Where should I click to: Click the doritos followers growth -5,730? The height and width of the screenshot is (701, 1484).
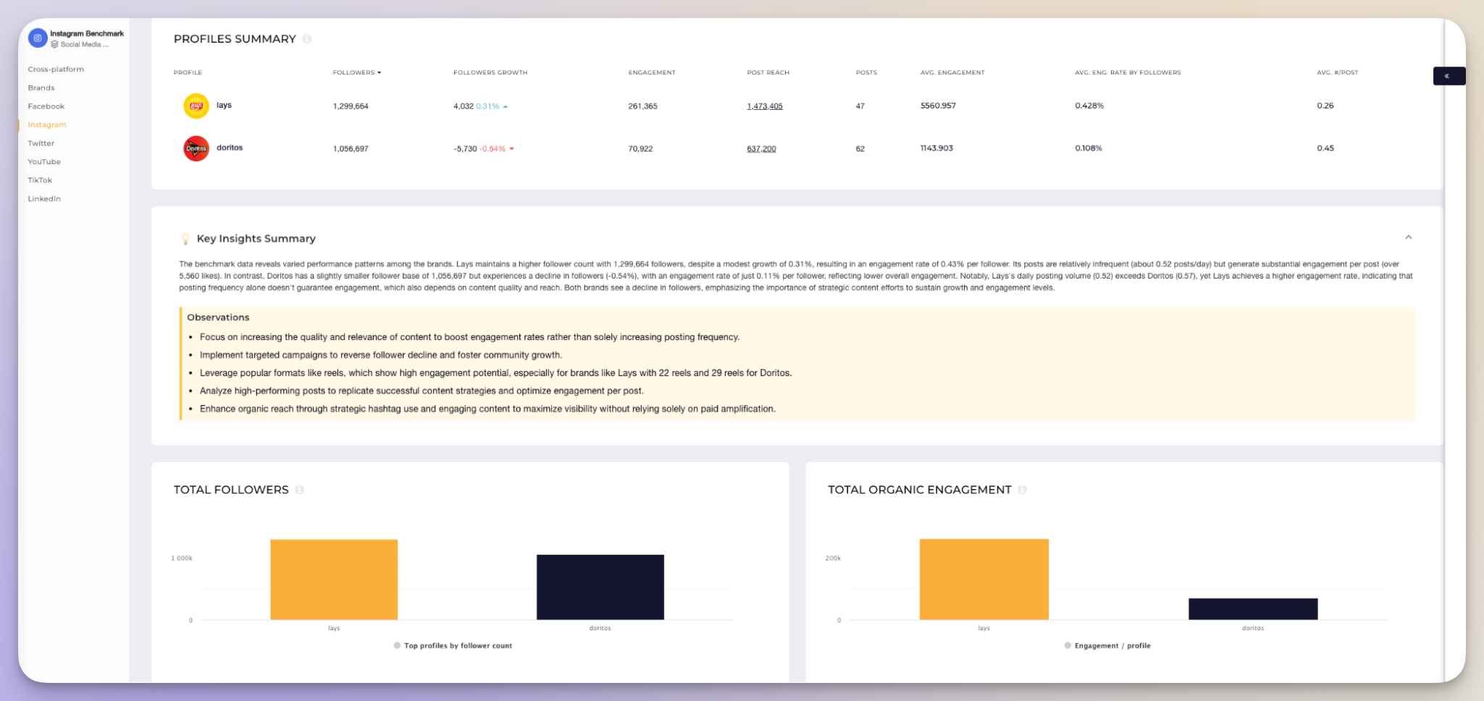click(465, 149)
